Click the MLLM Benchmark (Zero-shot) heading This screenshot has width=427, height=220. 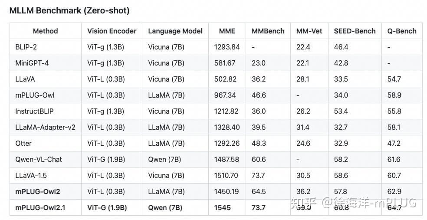(69, 10)
